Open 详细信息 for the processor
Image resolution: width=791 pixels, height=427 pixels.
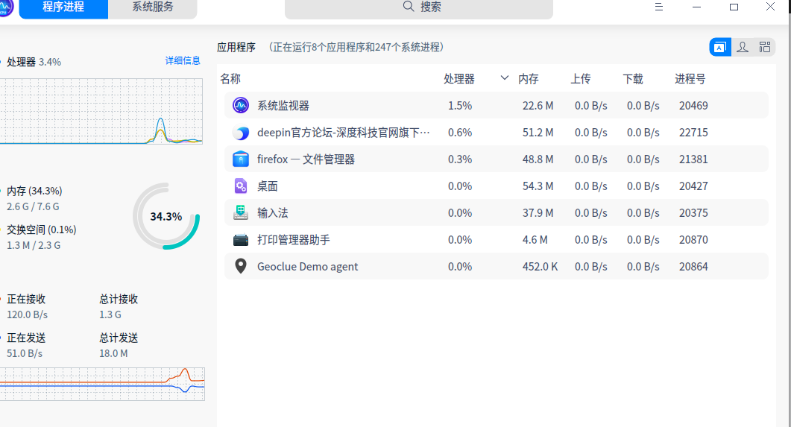(183, 60)
